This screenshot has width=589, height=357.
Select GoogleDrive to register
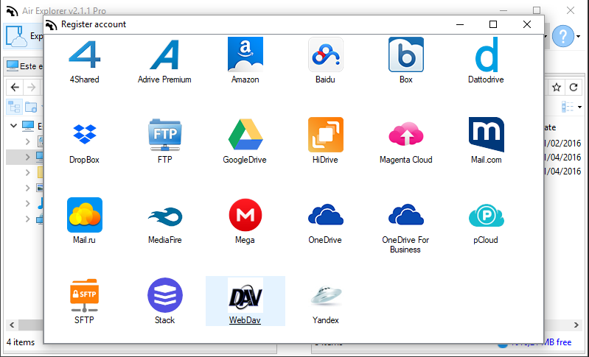pyautogui.click(x=245, y=134)
